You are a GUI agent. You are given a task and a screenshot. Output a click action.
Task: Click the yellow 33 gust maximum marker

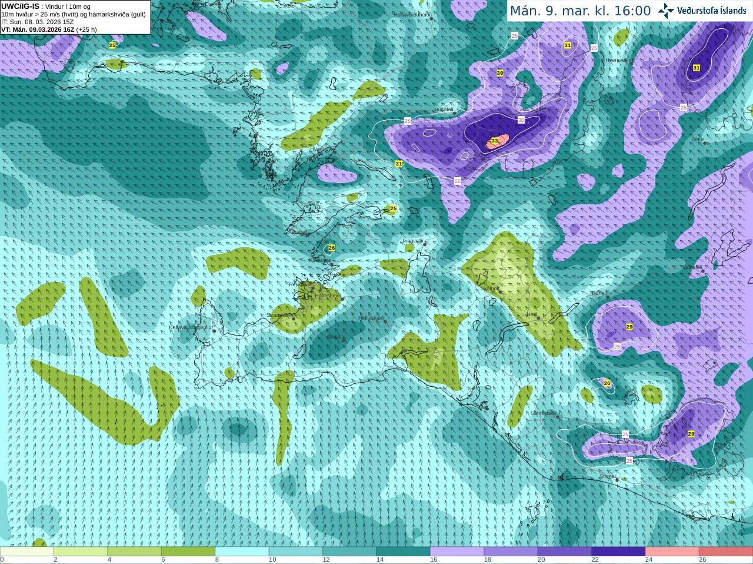pos(495,141)
